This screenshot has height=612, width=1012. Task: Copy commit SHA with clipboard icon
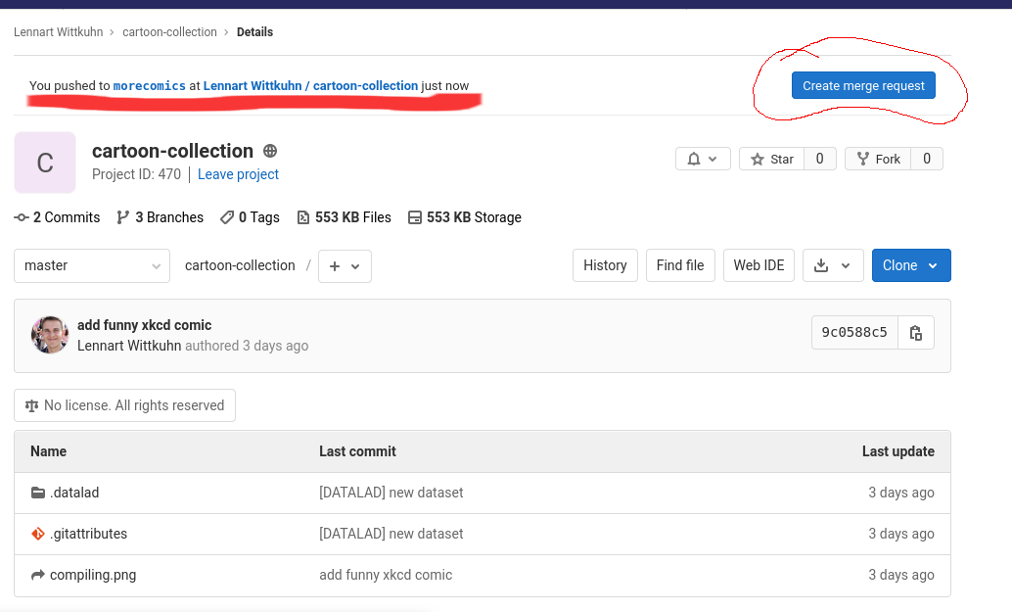point(915,333)
